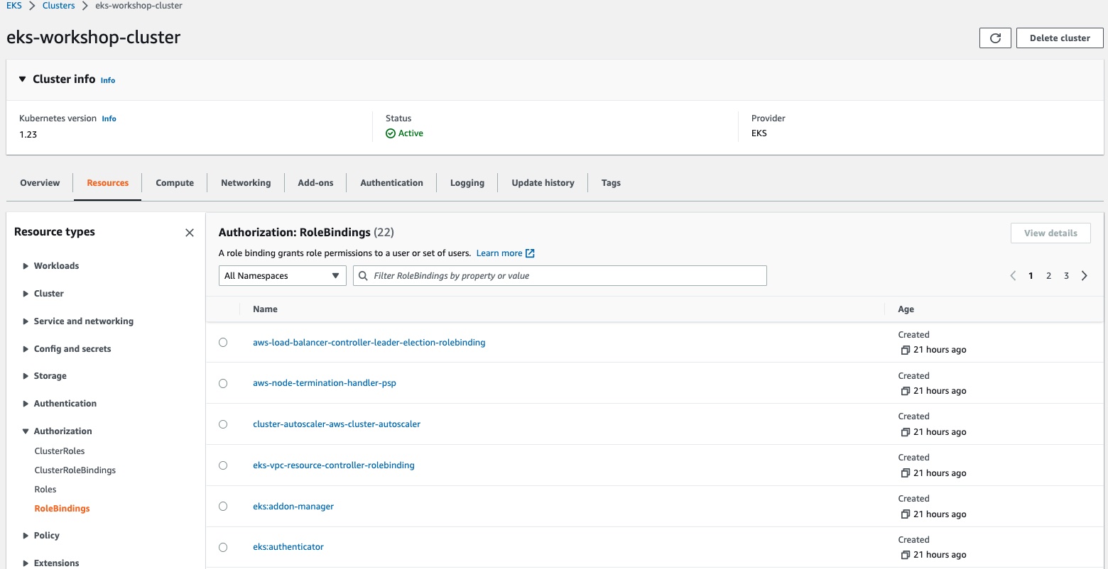Click the age icon for aws-node-termination-handler-psp
The image size is (1108, 569).
click(905, 391)
